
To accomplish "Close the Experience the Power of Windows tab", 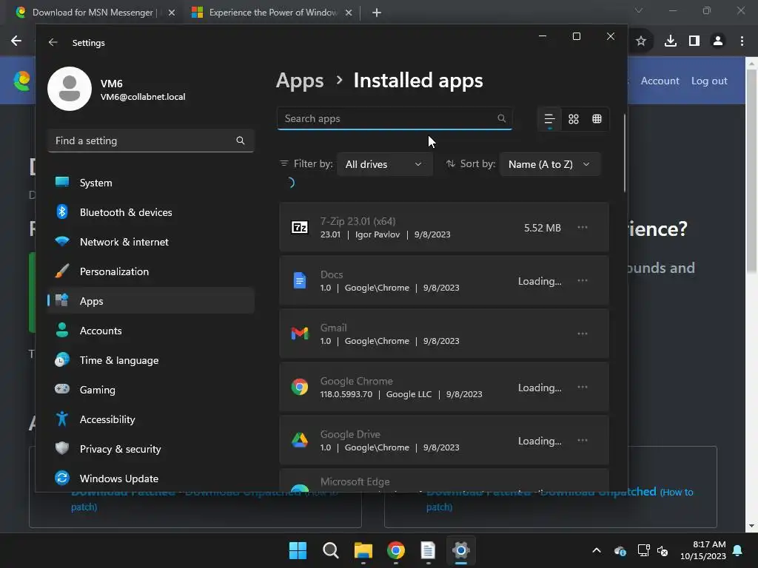I will pyautogui.click(x=349, y=13).
